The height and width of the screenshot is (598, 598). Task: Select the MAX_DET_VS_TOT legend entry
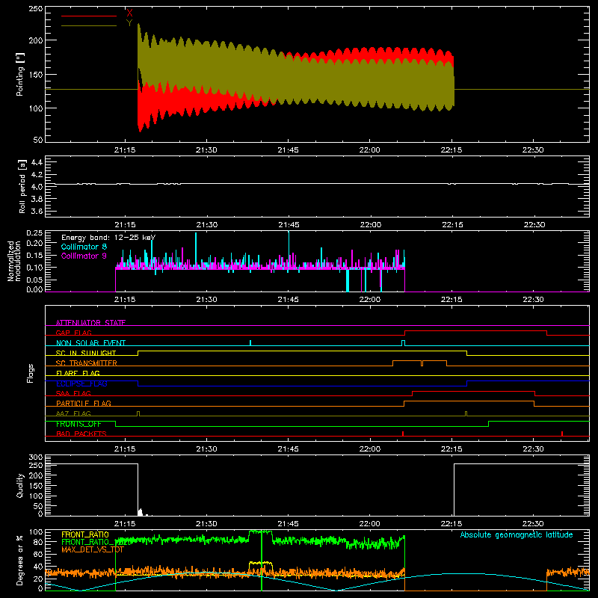[93, 549]
